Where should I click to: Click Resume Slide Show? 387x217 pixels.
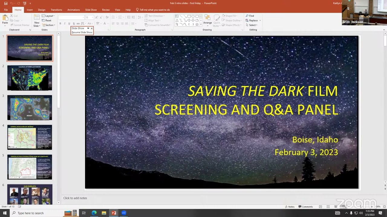click(82, 32)
